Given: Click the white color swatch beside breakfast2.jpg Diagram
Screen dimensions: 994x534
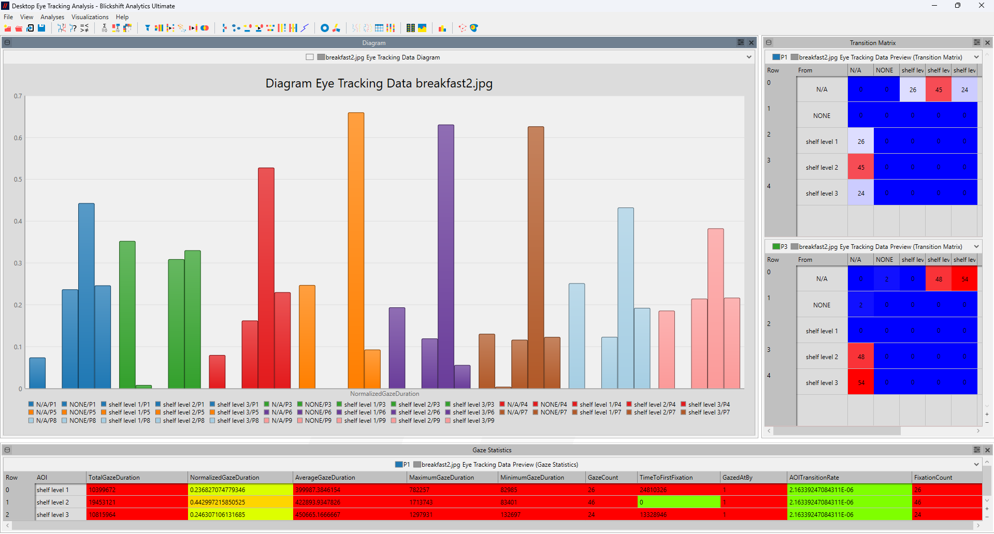Looking at the screenshot, I should pyautogui.click(x=310, y=57).
